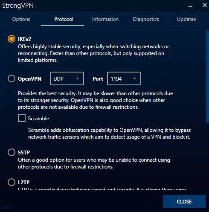
Task: Minimize the StrongVPN window
Action: 190,6
